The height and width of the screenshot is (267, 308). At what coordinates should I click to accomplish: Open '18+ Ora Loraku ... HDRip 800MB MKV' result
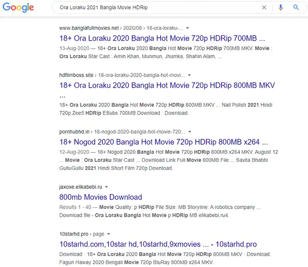167,90
